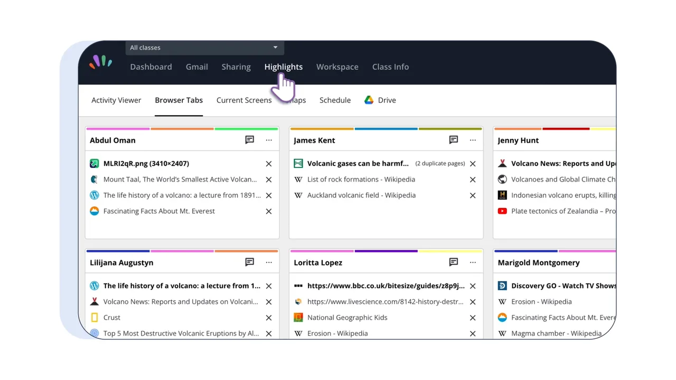This screenshot has height=380, width=676.
Task: Select Mount Taal tab in Abdul's list
Action: coord(180,179)
